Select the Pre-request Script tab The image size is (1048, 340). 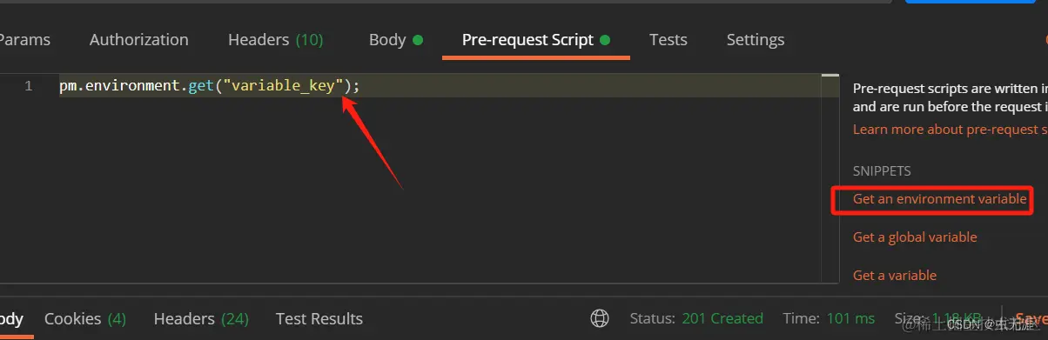pos(535,40)
